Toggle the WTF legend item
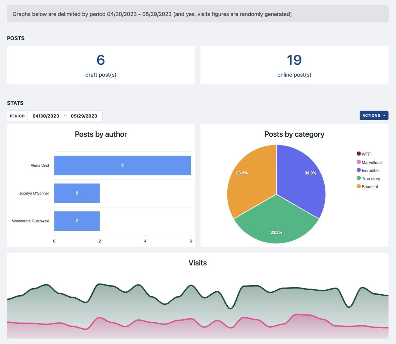Viewport: 396px width, 344px height. point(364,154)
